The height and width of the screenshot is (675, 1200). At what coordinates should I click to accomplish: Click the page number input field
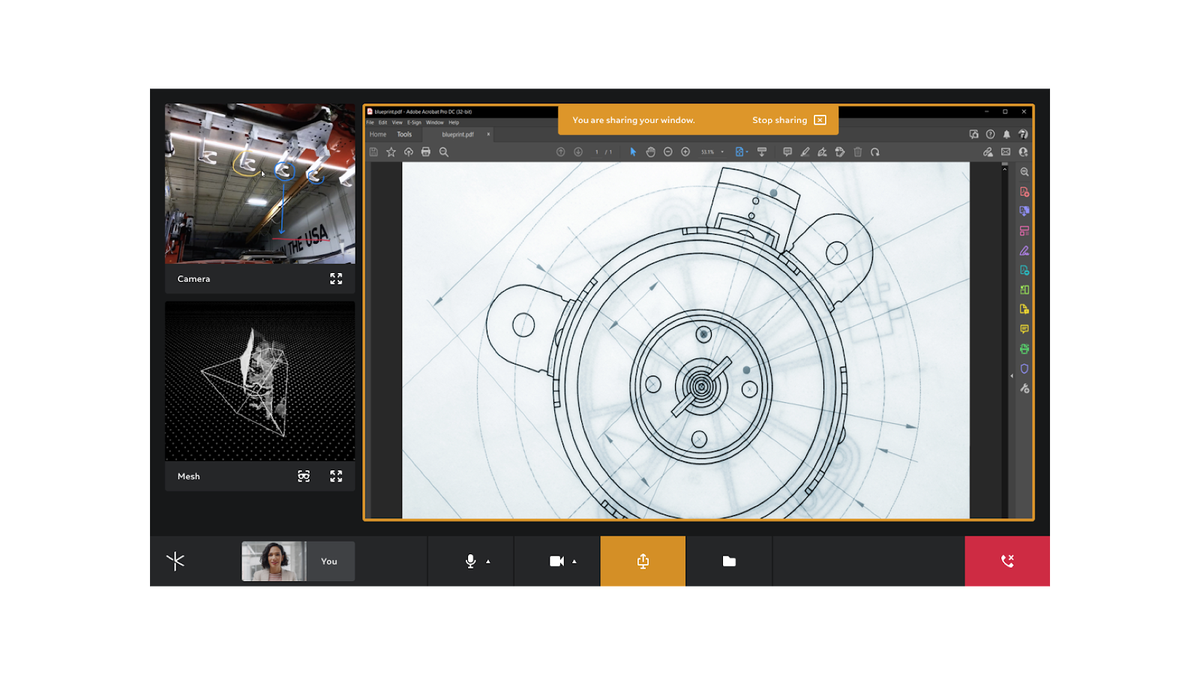(x=595, y=151)
